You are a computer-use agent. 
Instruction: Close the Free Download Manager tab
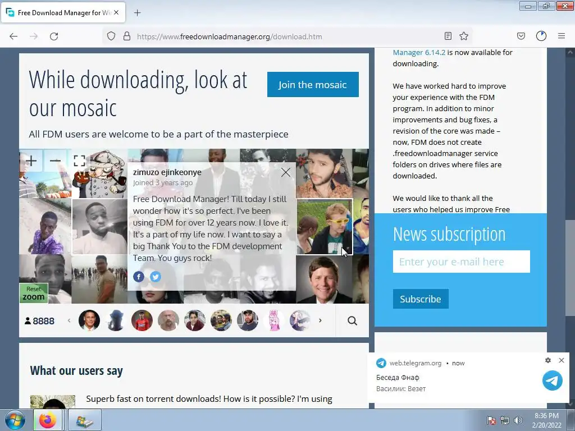coord(116,12)
